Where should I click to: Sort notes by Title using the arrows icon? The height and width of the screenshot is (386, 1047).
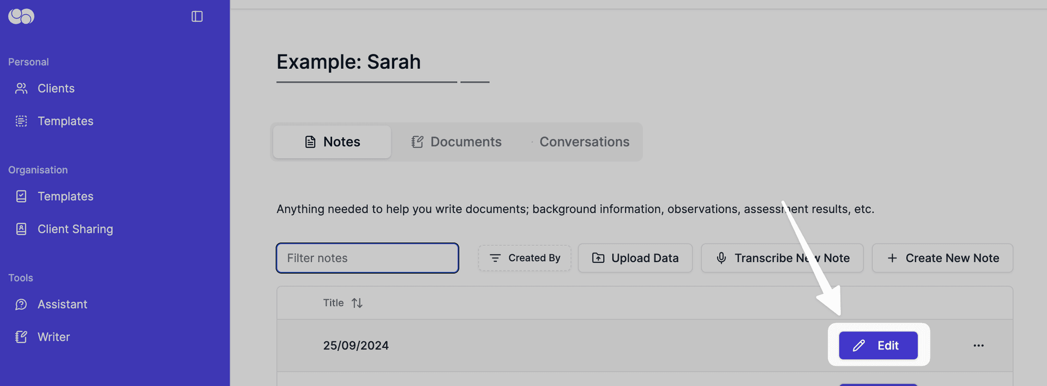[357, 303]
